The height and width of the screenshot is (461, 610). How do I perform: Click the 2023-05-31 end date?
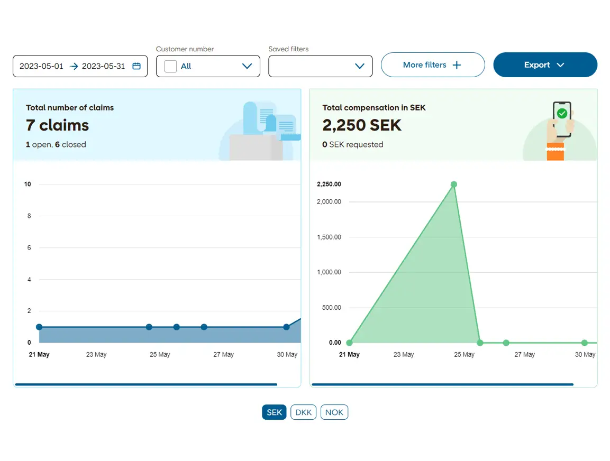coord(104,66)
